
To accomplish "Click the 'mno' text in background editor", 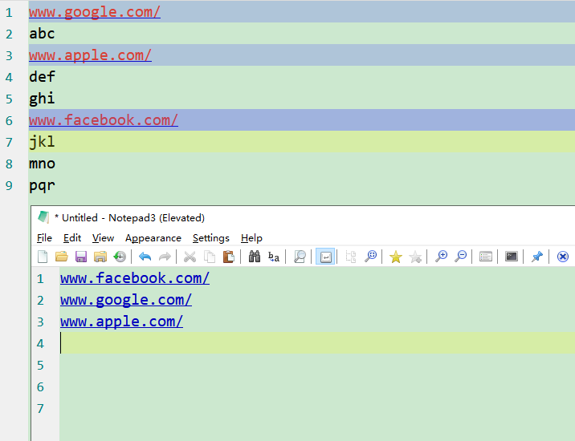I will (x=43, y=164).
